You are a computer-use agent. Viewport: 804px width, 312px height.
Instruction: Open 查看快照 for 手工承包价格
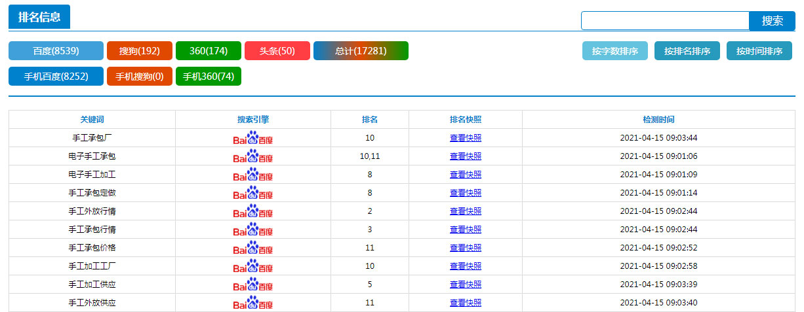[x=466, y=248]
